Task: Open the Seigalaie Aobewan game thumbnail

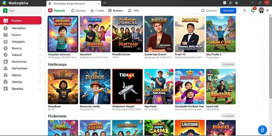Action: [63, 34]
